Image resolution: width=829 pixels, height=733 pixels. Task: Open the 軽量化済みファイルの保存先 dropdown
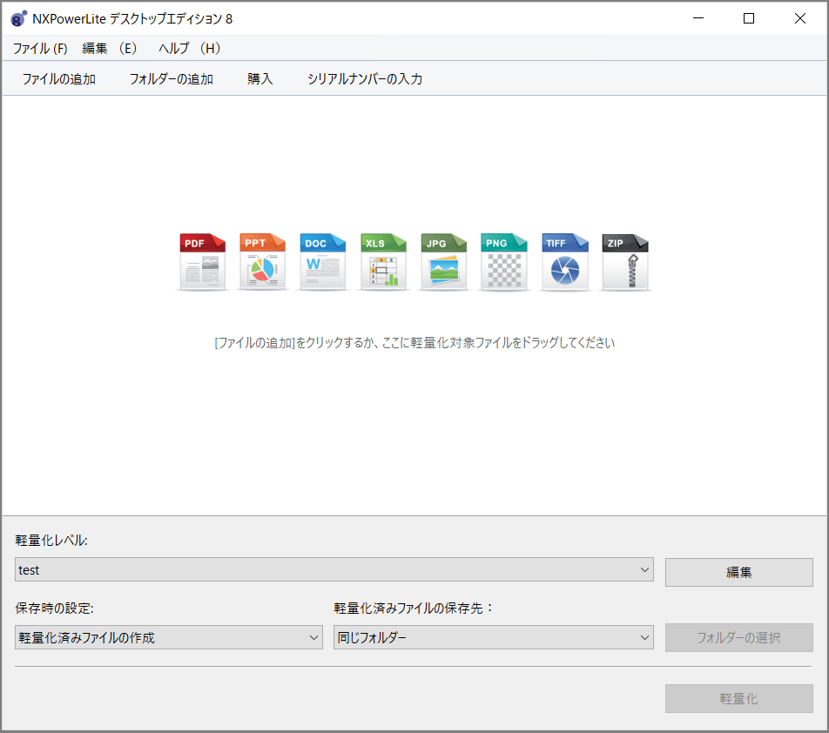point(493,637)
